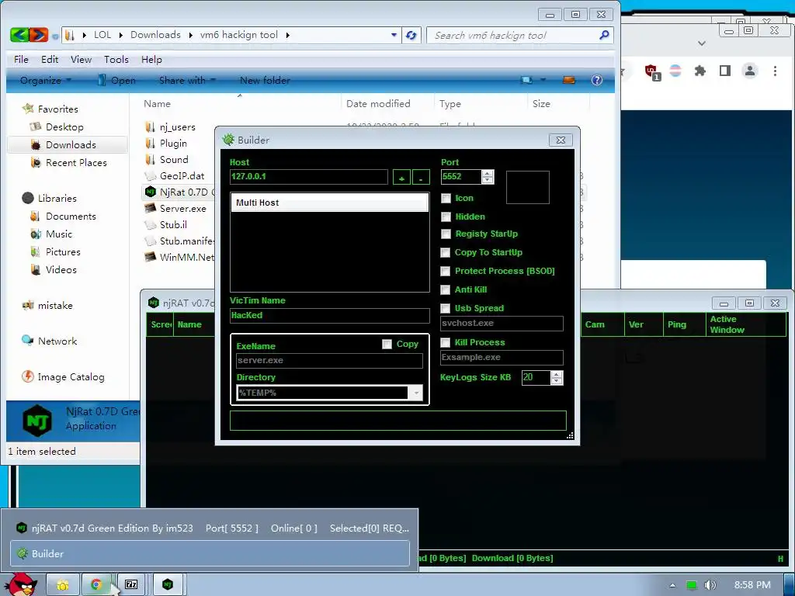Open the Edit menu in Explorer
Image resolution: width=795 pixels, height=596 pixels.
[x=50, y=59]
